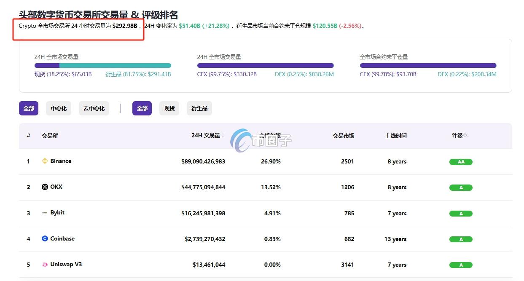Screen dimensions: 524x281
Task: Toggle the 中心化 exchange filter
Action: tap(58, 108)
